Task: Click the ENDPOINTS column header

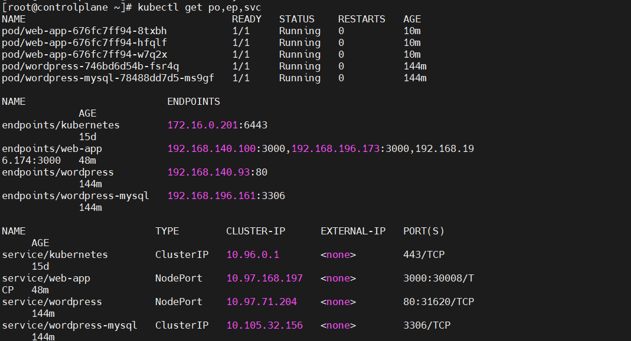Action: (x=194, y=102)
